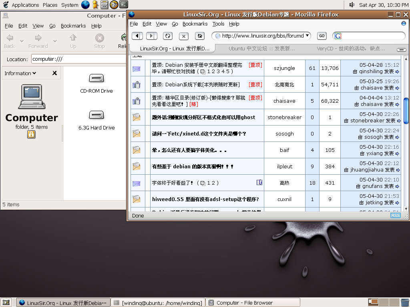
Task: Open Firefox URL history dropdown arrow
Action: (x=307, y=35)
